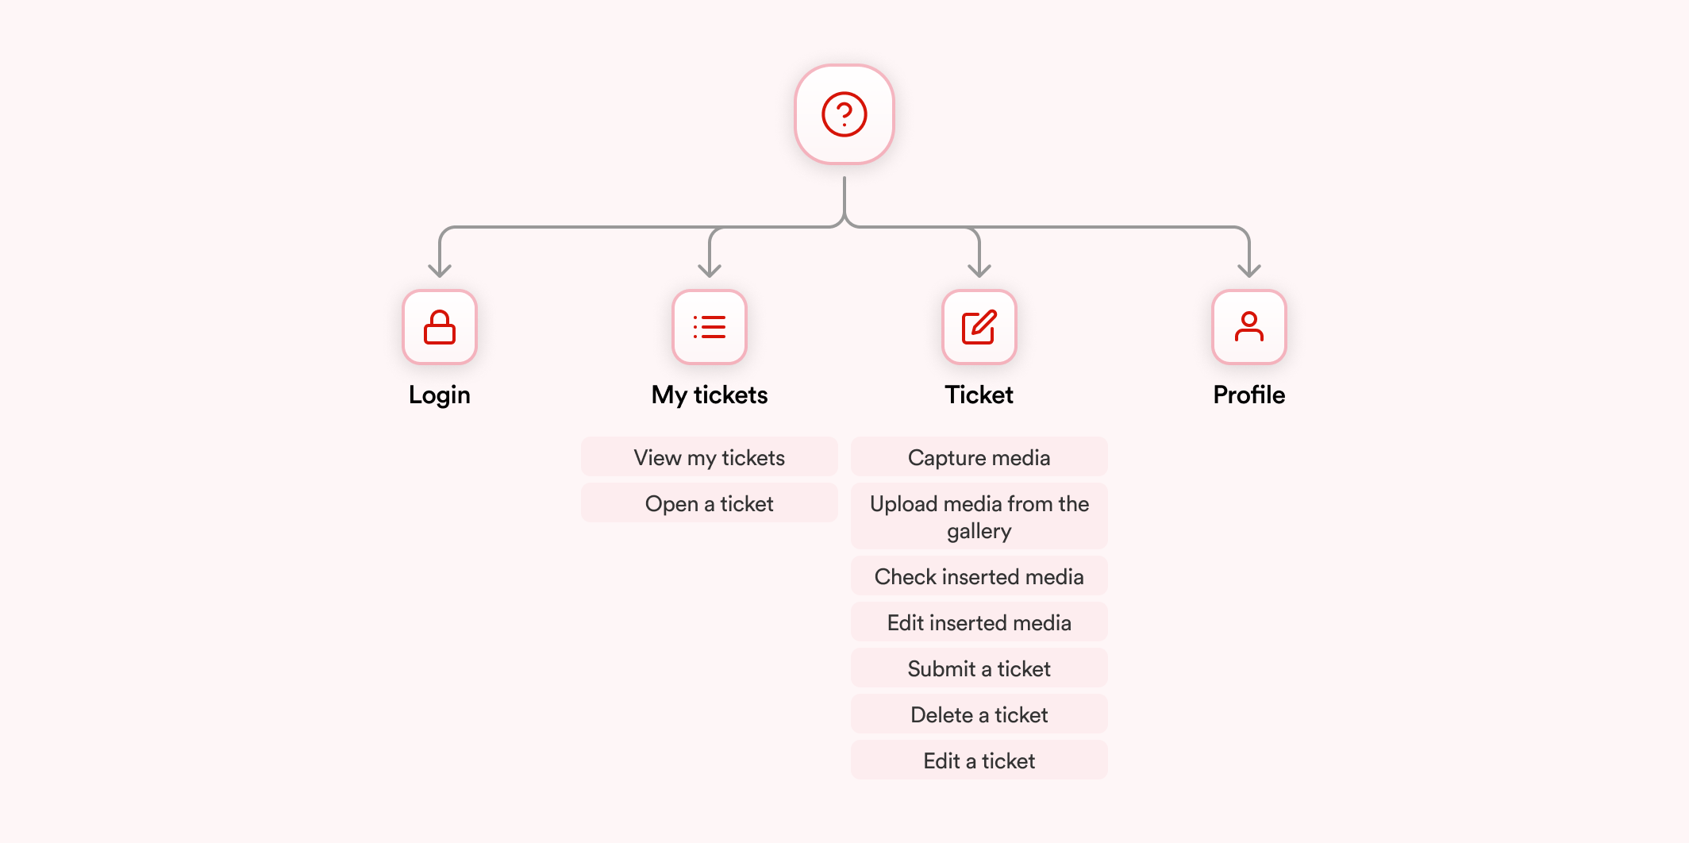Image resolution: width=1689 pixels, height=843 pixels.
Task: Select the My tickets heading
Action: click(x=710, y=395)
